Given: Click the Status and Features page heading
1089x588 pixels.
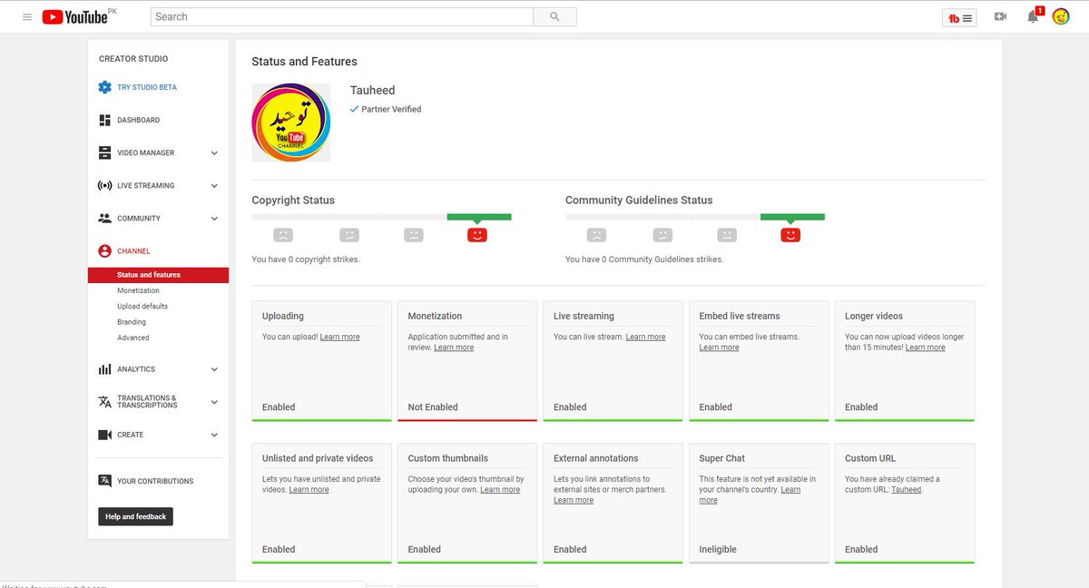Looking at the screenshot, I should pyautogui.click(x=304, y=62).
